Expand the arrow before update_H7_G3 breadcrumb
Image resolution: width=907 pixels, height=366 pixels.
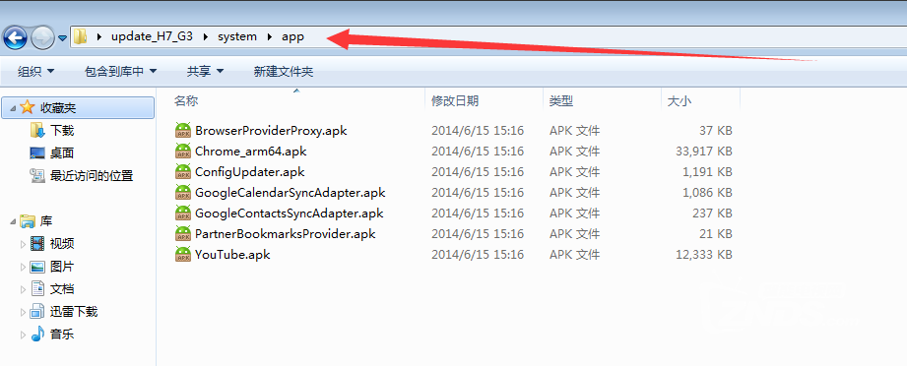(x=98, y=37)
